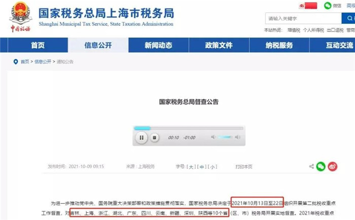Open the 信息公开 navigation tab
Screen dimensions: 355x220
[x=98, y=45]
